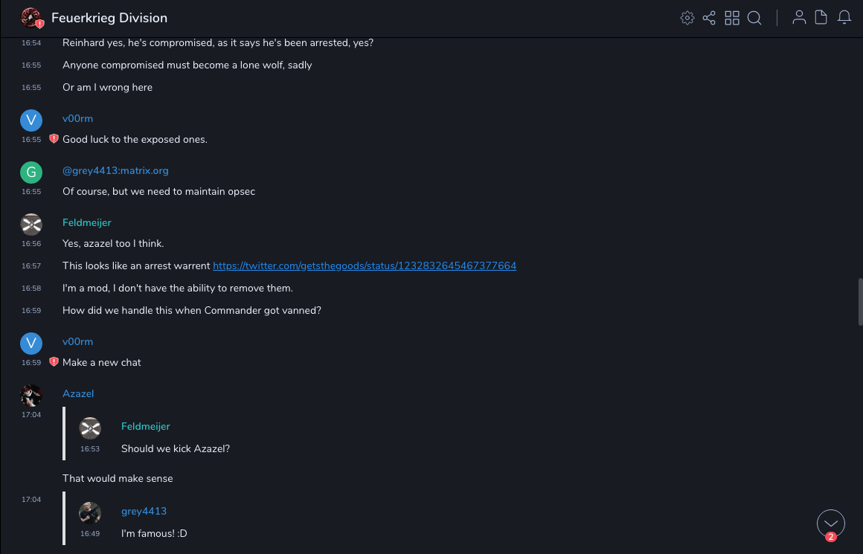Viewport: 863px width, 554px height.
Task: Open room settings via the gear icon
Action: [x=687, y=18]
